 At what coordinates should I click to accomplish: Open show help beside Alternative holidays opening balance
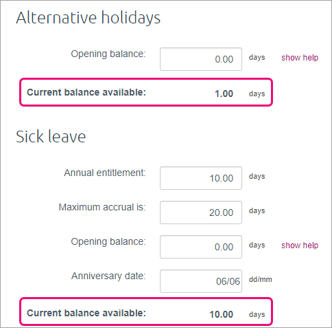(x=300, y=58)
